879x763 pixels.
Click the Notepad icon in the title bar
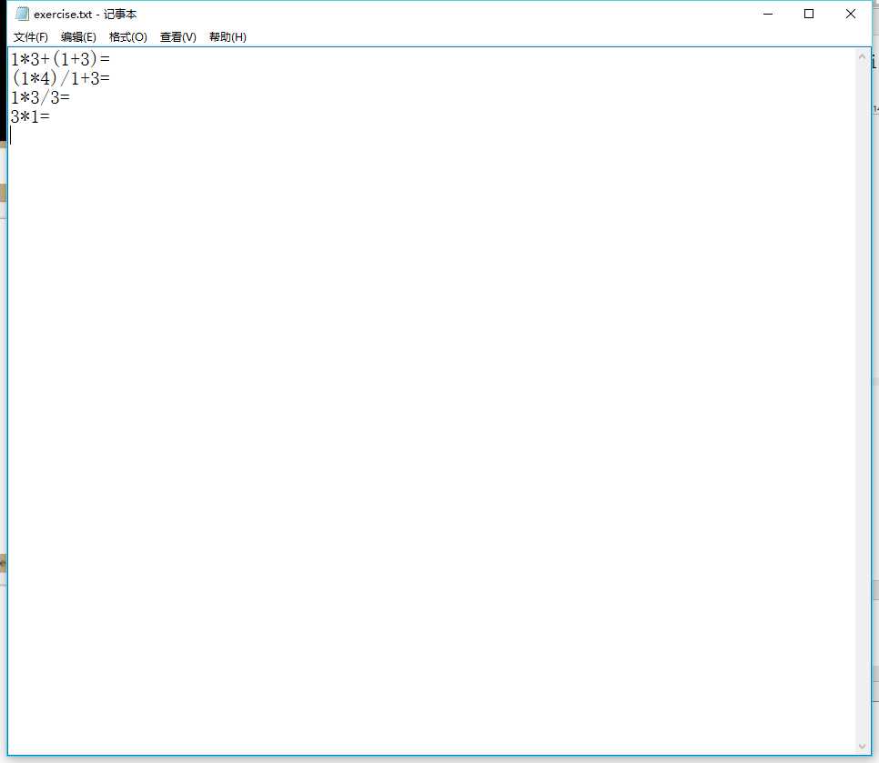point(22,14)
